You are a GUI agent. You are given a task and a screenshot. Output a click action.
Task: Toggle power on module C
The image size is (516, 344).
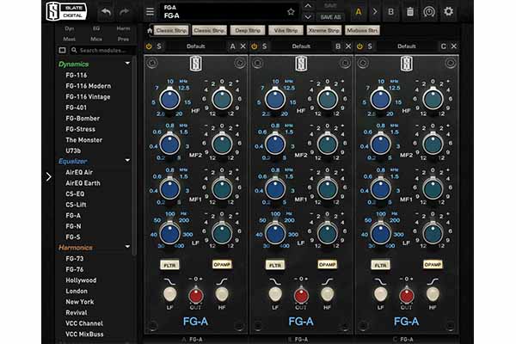(x=359, y=46)
